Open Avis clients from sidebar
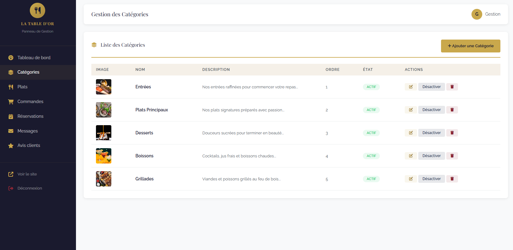The width and height of the screenshot is (513, 250). click(29, 145)
